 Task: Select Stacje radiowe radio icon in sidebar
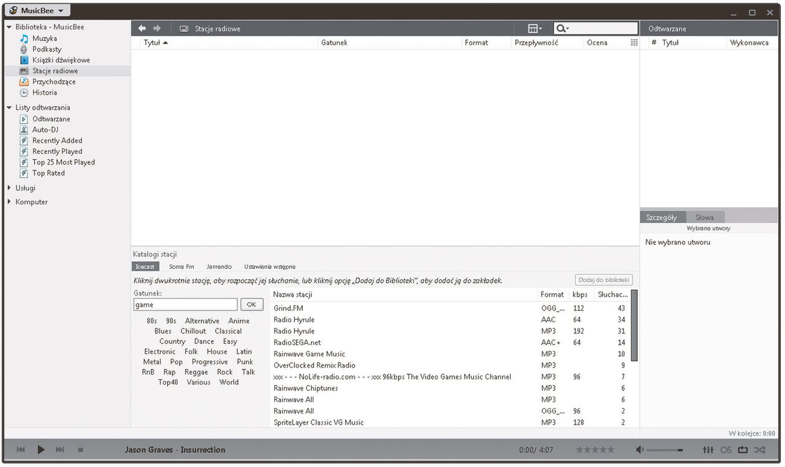[x=24, y=71]
